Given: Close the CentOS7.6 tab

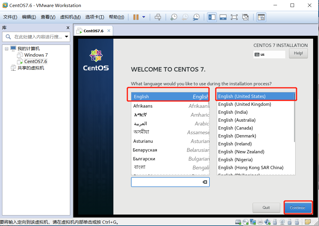Looking at the screenshot, I should point(109,31).
